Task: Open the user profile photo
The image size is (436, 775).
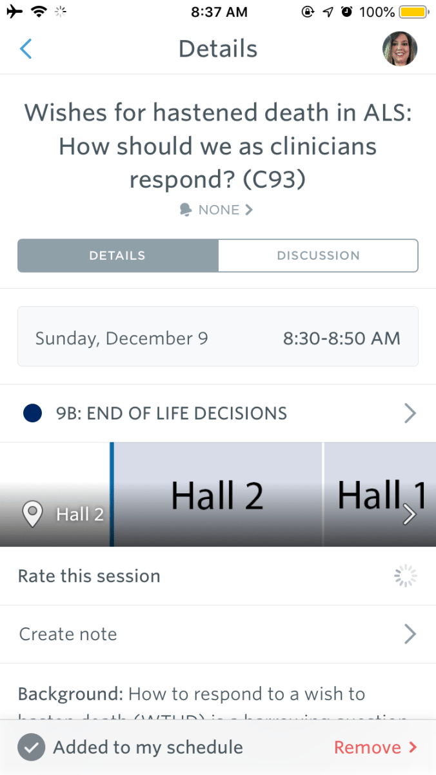Action: pyautogui.click(x=400, y=49)
